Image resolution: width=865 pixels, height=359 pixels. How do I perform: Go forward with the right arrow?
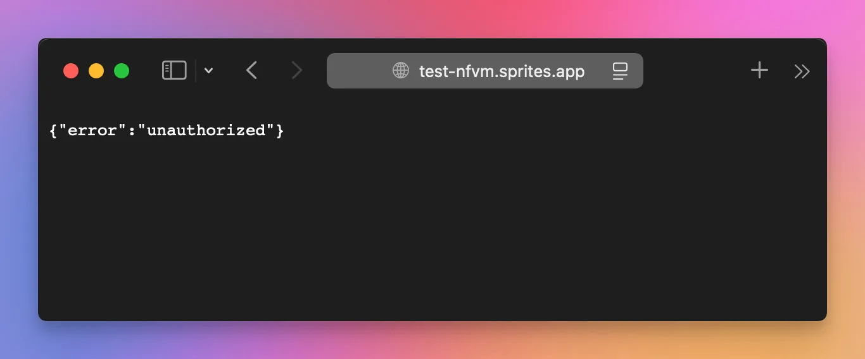tap(296, 70)
